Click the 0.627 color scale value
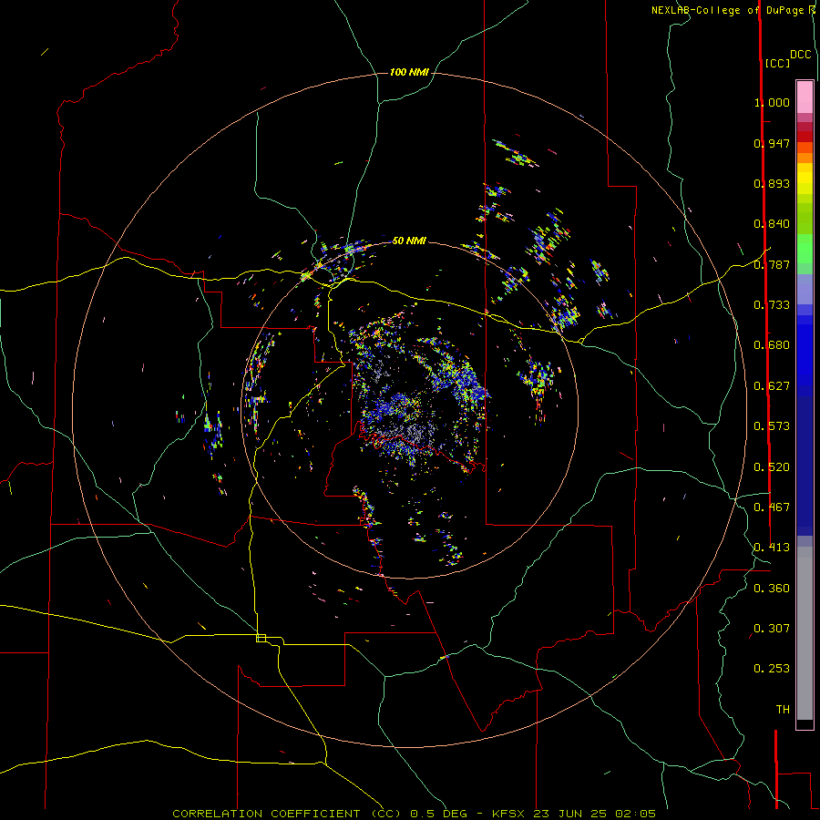820x820 pixels. 772,386
